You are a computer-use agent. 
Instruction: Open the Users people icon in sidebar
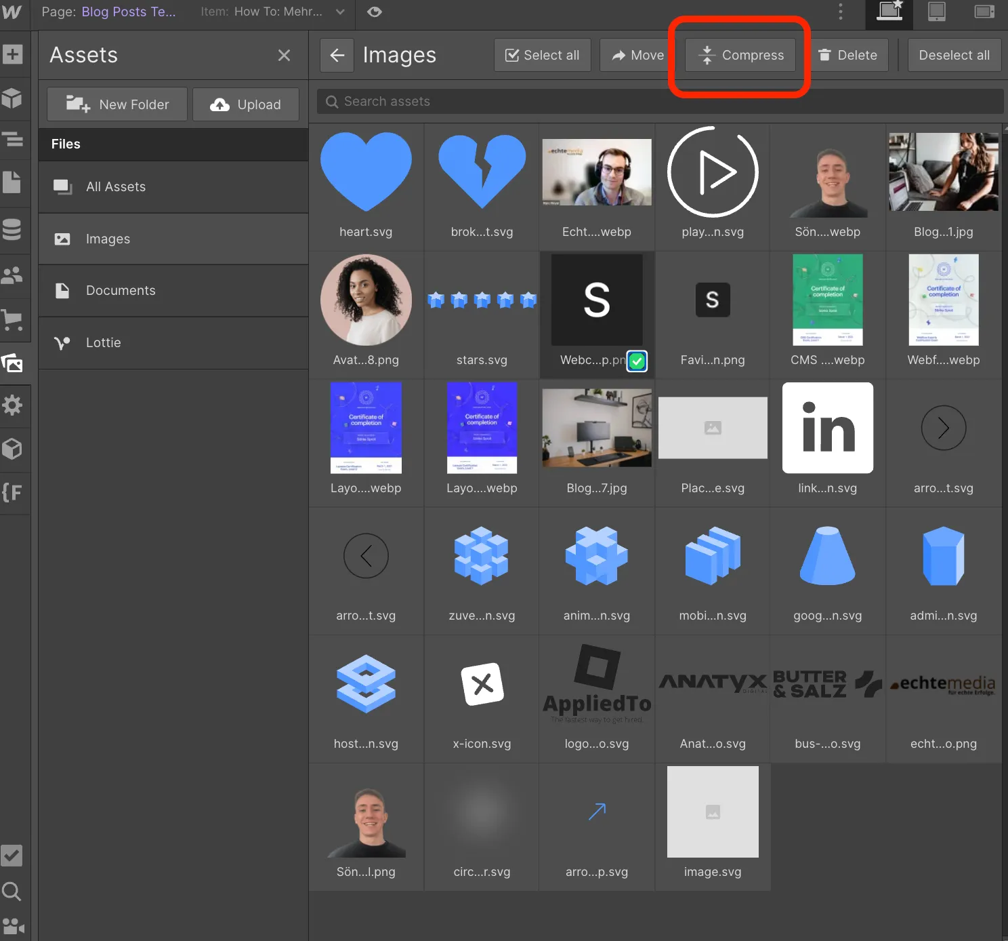pos(12,275)
